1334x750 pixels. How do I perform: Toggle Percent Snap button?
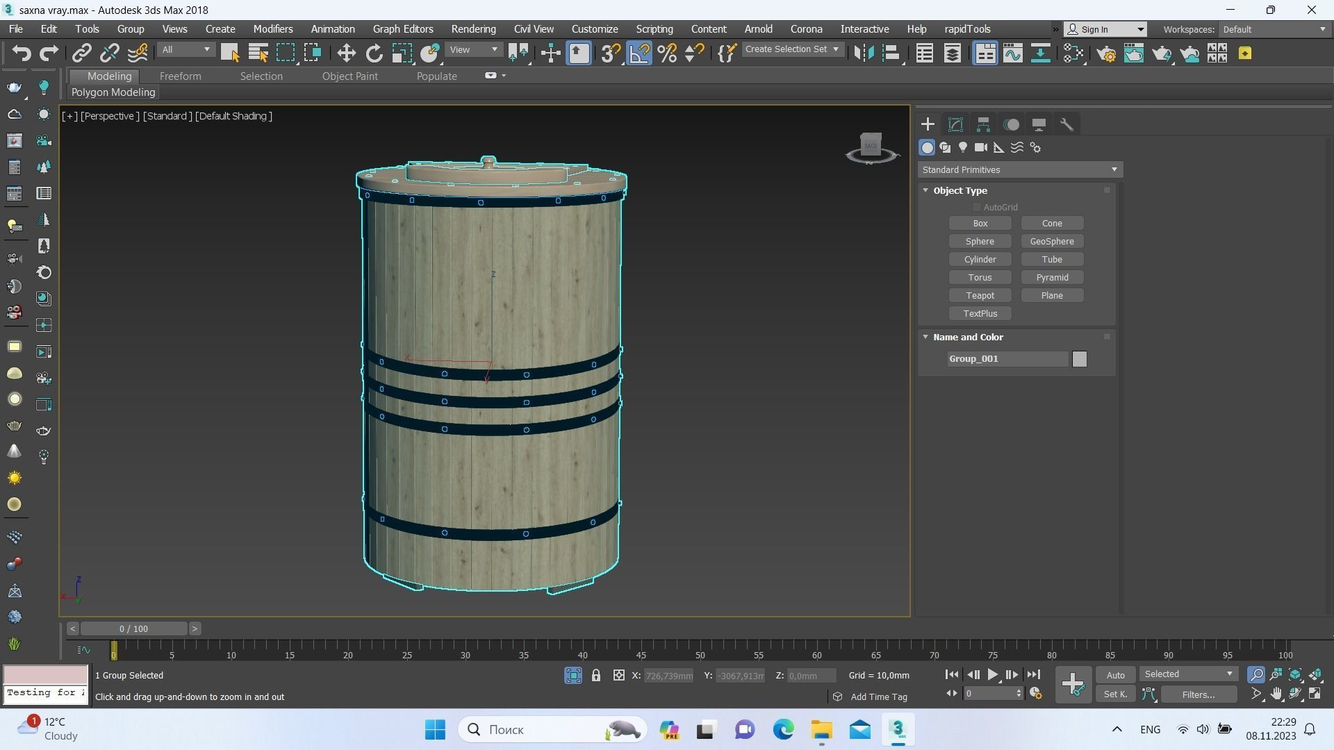pos(668,53)
